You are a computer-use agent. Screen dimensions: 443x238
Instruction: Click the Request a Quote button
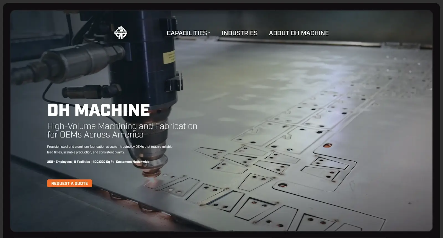click(69, 183)
